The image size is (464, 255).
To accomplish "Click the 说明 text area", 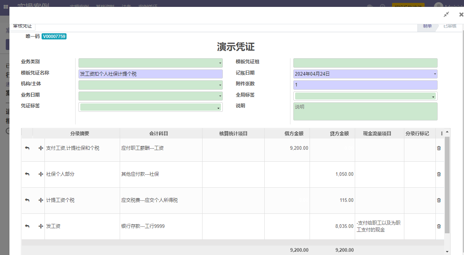I will click(x=365, y=111).
